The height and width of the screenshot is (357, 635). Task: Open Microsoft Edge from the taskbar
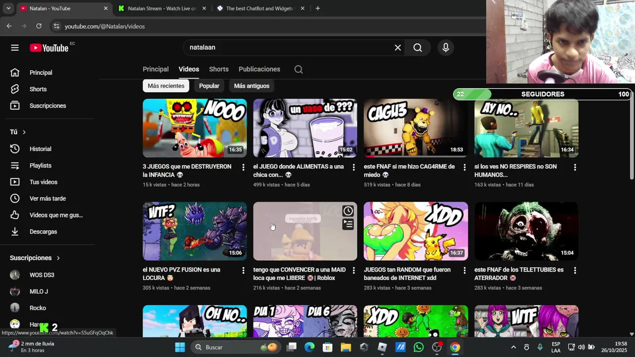tap(309, 347)
